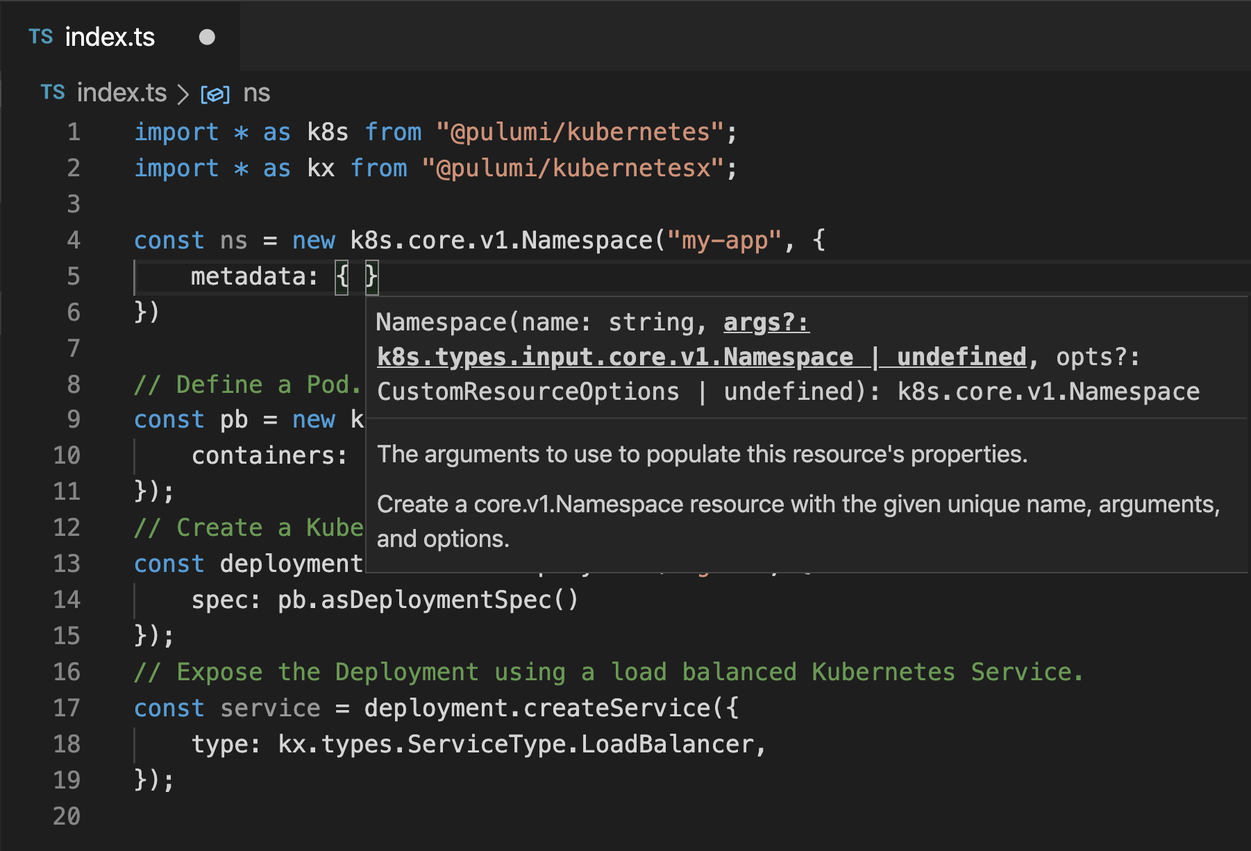Click LoadBalancer on line 18
This screenshot has height=851, width=1251.
coord(667,744)
